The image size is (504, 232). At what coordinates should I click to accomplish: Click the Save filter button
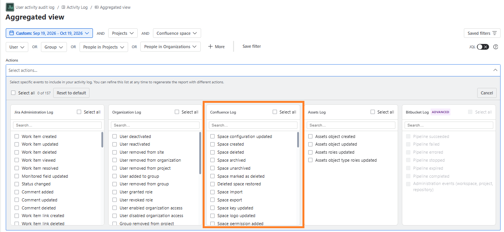tap(252, 47)
